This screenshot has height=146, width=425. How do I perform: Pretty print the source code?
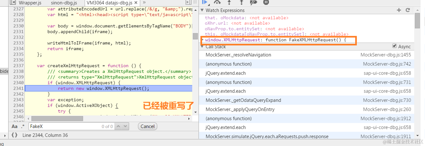point(14,135)
